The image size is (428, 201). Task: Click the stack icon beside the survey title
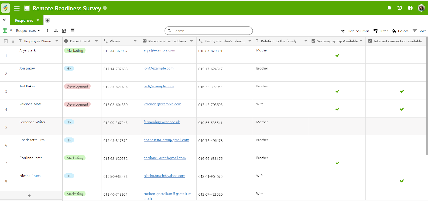(x=27, y=8)
